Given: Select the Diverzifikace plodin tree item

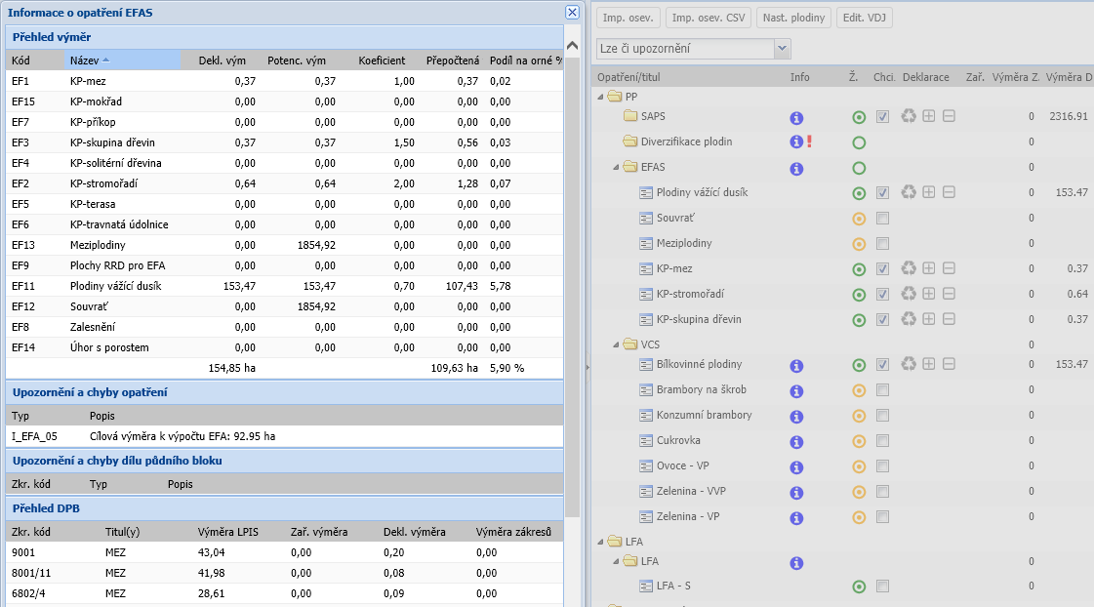Looking at the screenshot, I should 686,142.
